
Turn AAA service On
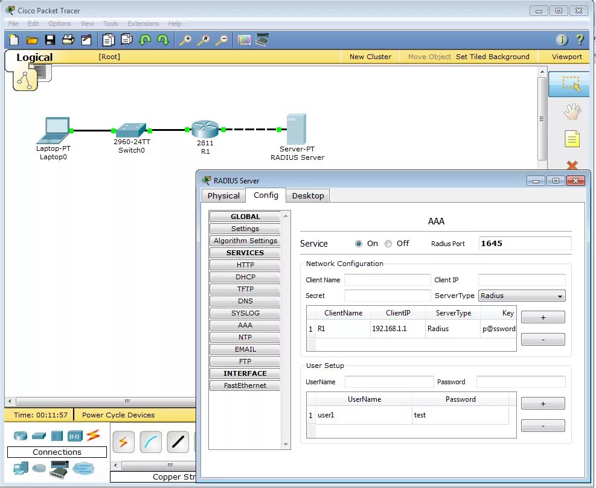tap(359, 244)
